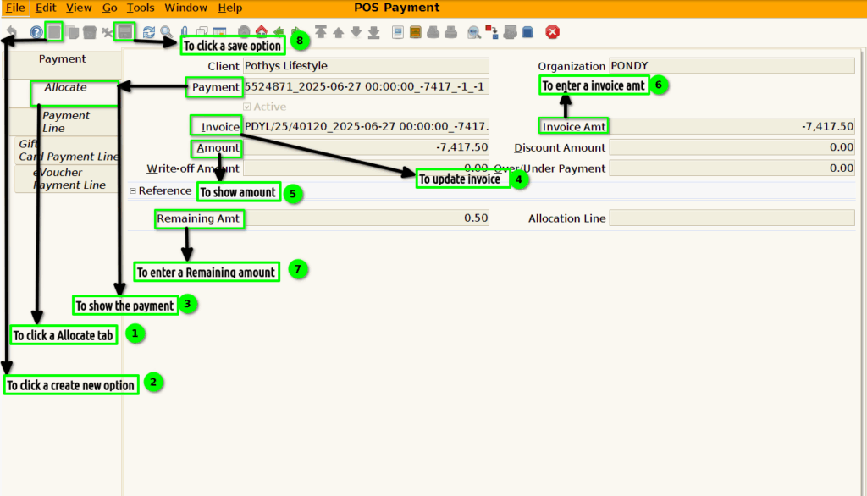Go to the Home menu icon
The image size is (867, 496).
262,32
